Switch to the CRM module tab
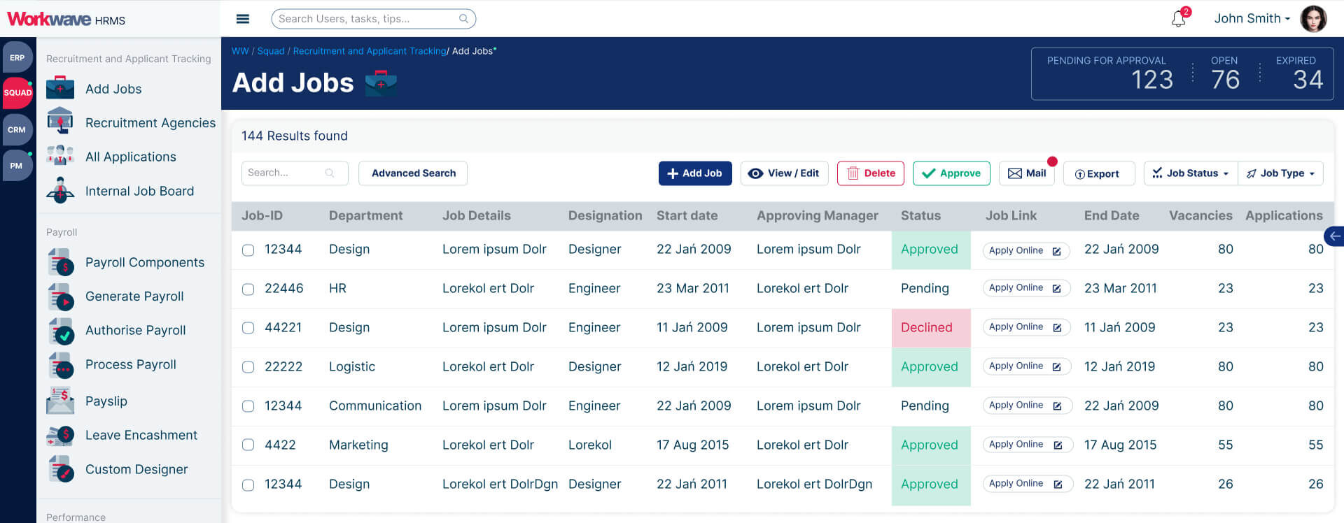Image resolution: width=1344 pixels, height=523 pixels. (17, 130)
